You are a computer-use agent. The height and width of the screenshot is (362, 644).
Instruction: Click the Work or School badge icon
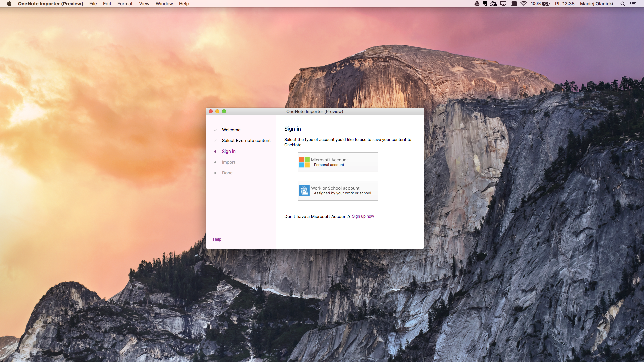tap(304, 191)
